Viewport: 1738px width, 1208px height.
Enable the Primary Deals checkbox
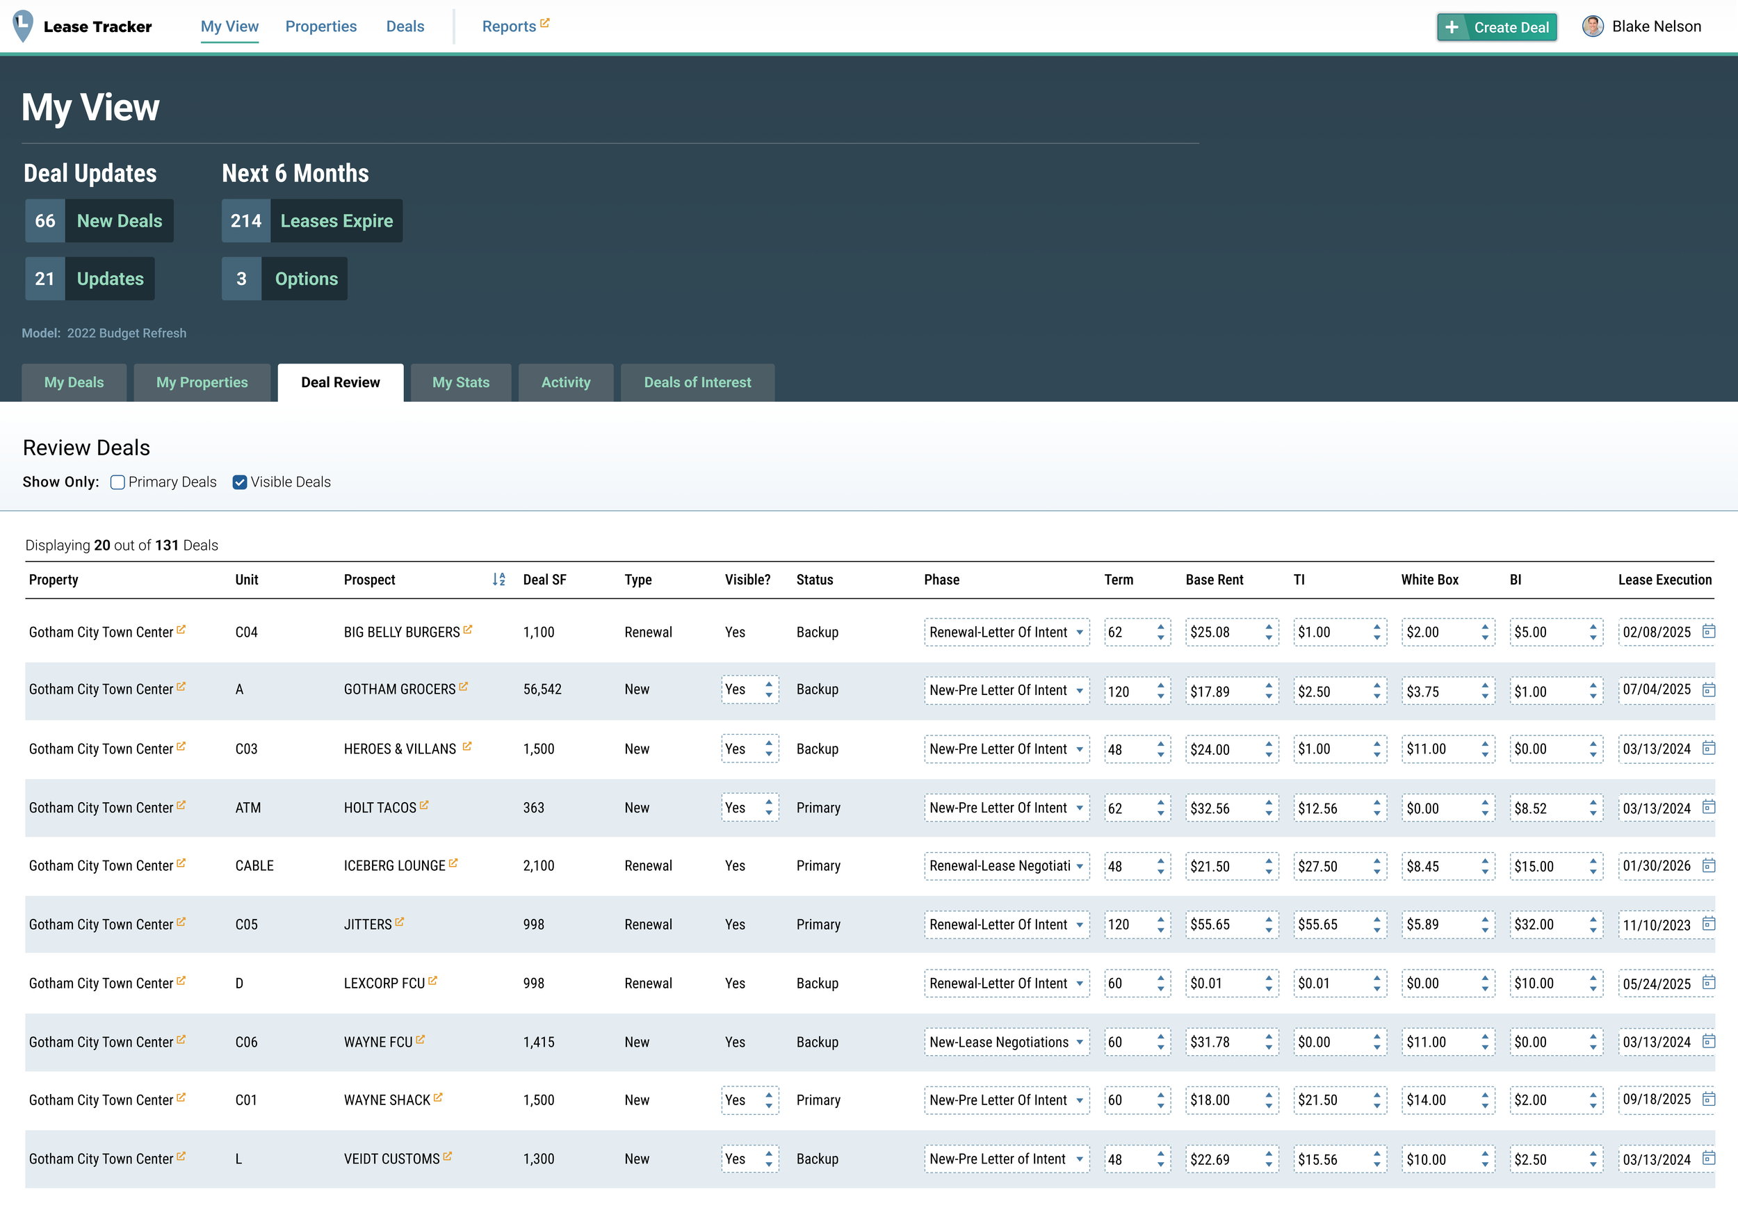pos(117,482)
